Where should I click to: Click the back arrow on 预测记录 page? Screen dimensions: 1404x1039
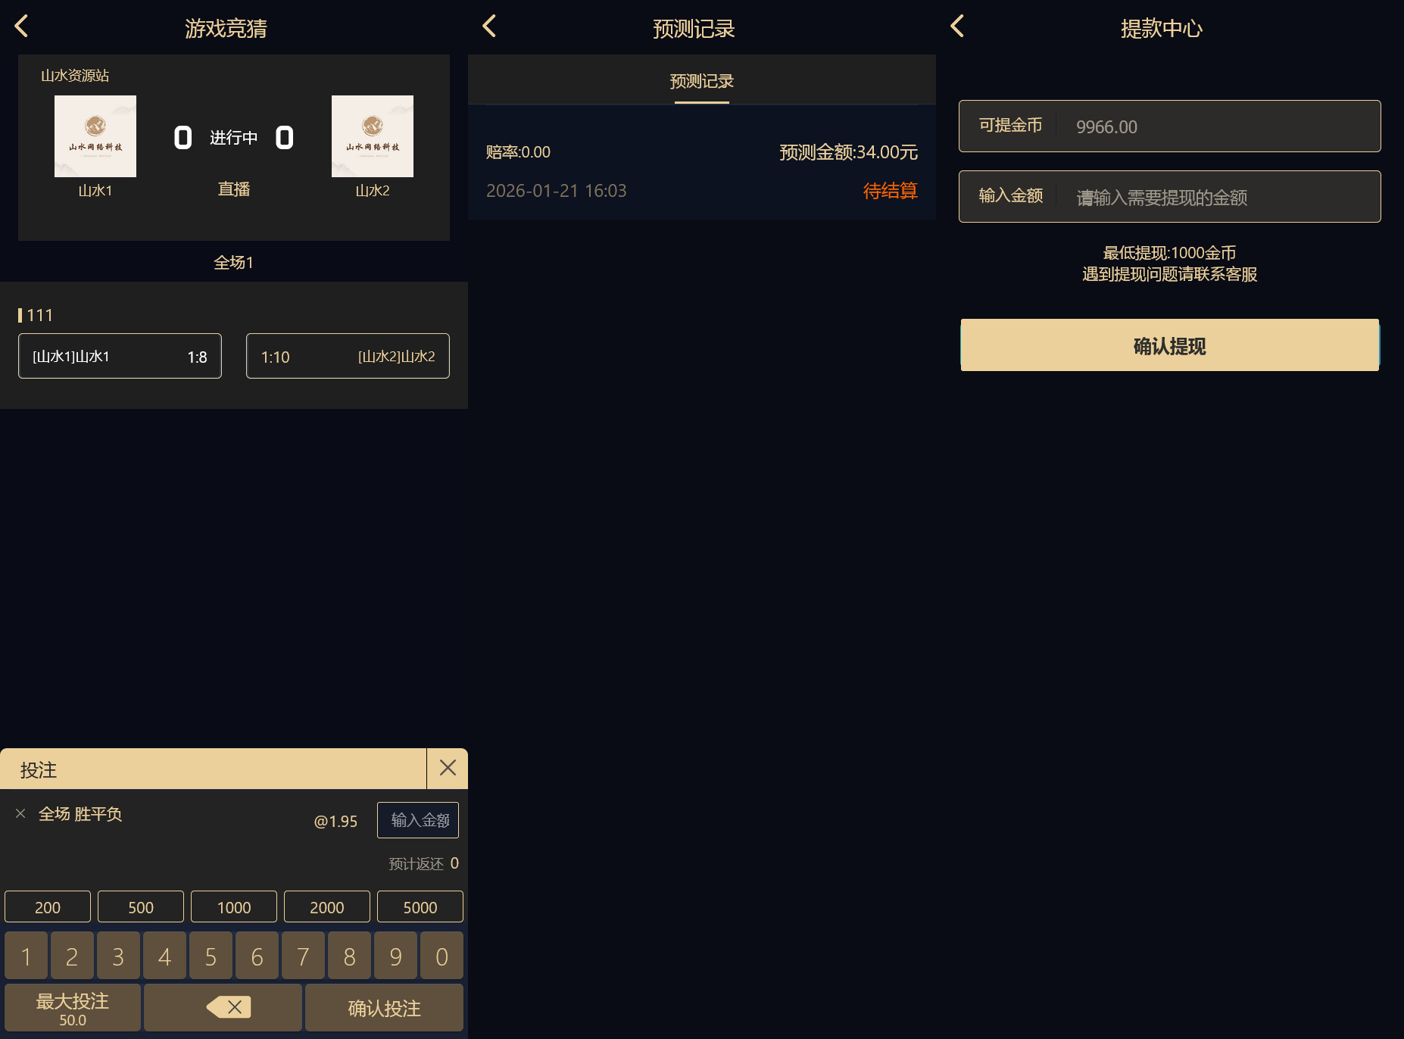(x=489, y=25)
